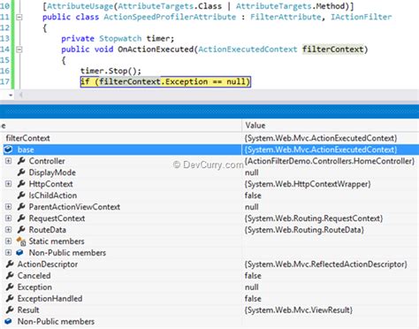This screenshot has height=329, width=419.
Task: Open the editor zoom dropdown arrow
Action: [x=11, y=96]
